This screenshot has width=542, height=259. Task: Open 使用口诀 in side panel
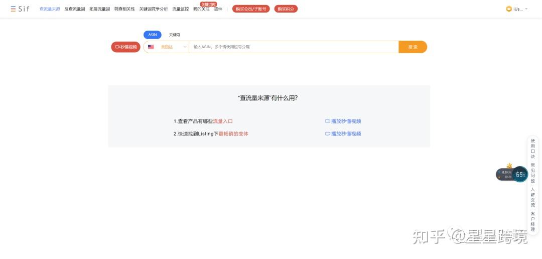pyautogui.click(x=532, y=149)
